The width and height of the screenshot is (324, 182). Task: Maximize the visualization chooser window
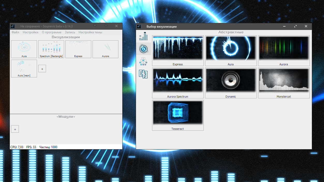click(x=295, y=26)
